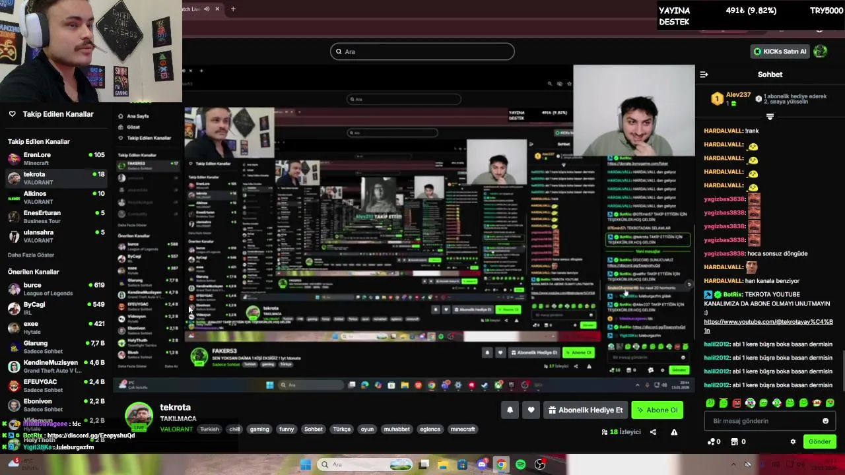The width and height of the screenshot is (845, 475).
Task: Open VALORANT category link under tekrota
Action: (176, 429)
